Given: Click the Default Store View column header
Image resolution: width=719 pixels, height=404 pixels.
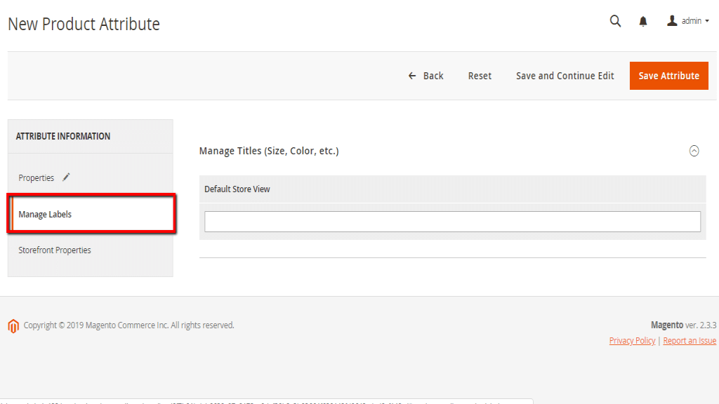Looking at the screenshot, I should coord(237,189).
